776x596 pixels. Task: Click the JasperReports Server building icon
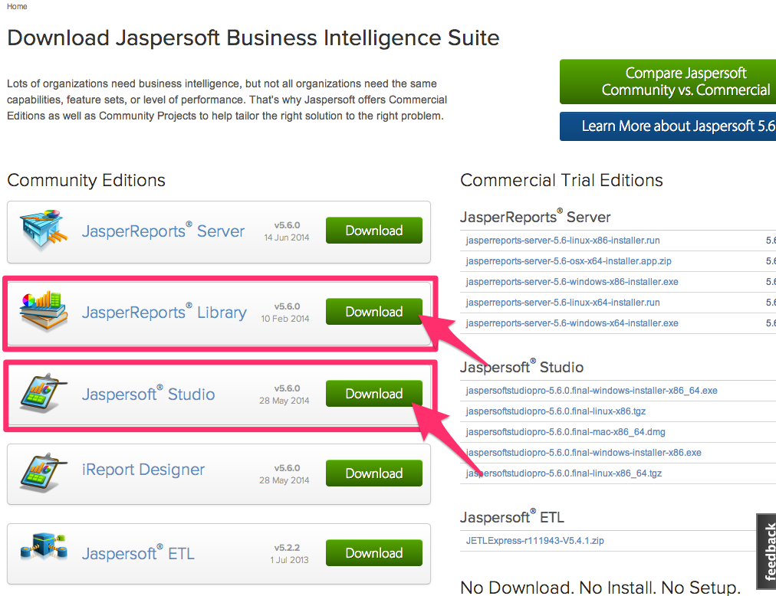(44, 229)
